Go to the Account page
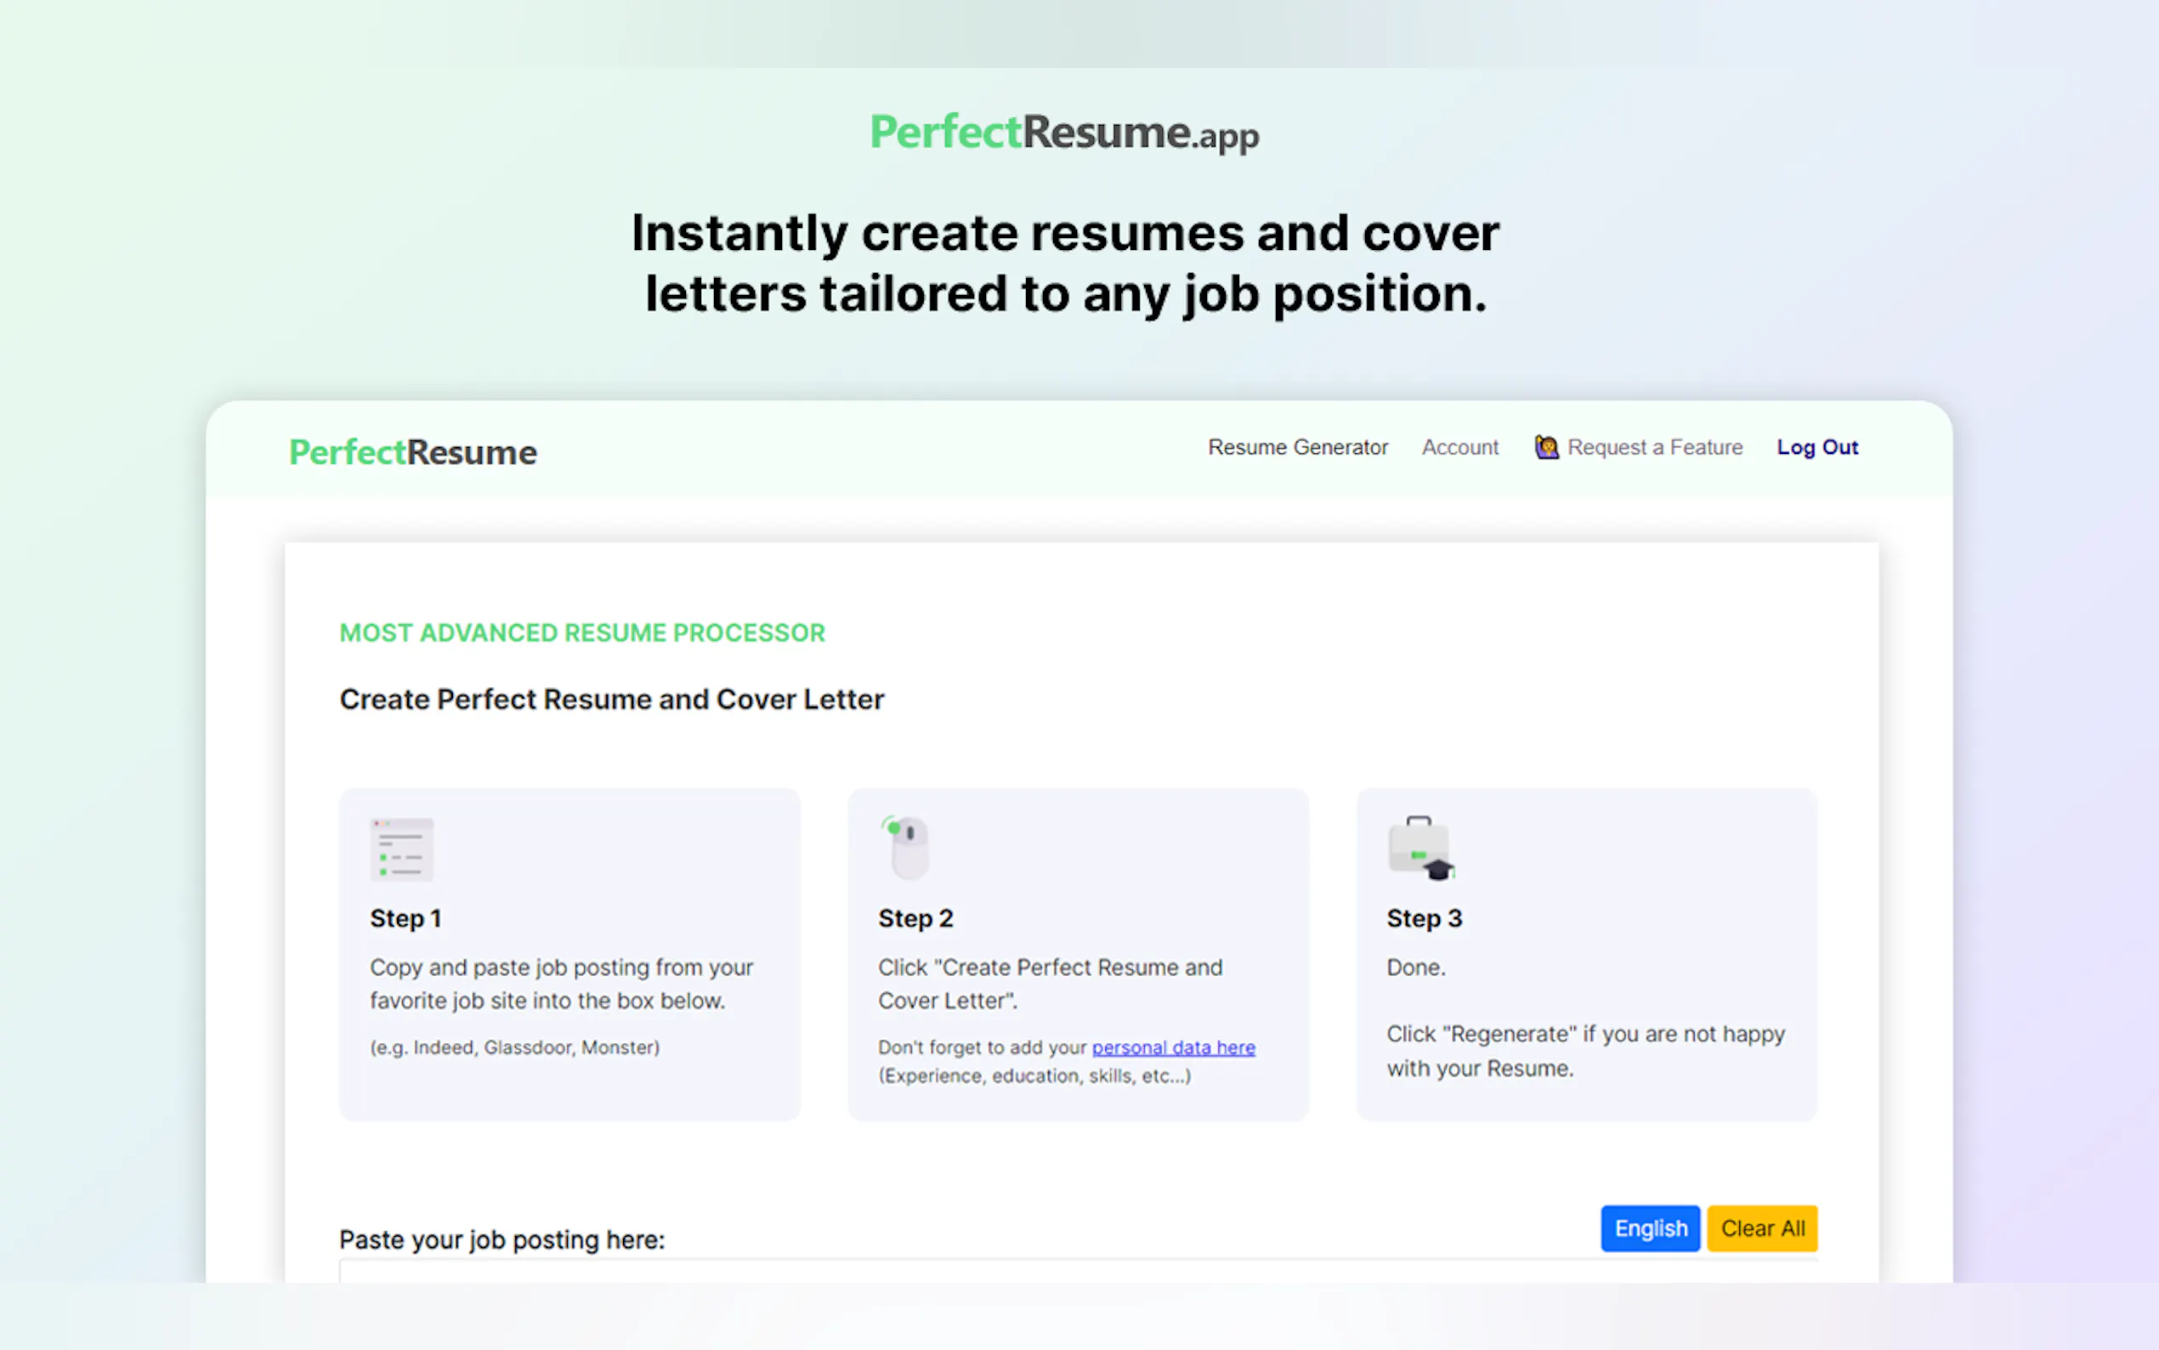The width and height of the screenshot is (2159, 1350). [1459, 447]
